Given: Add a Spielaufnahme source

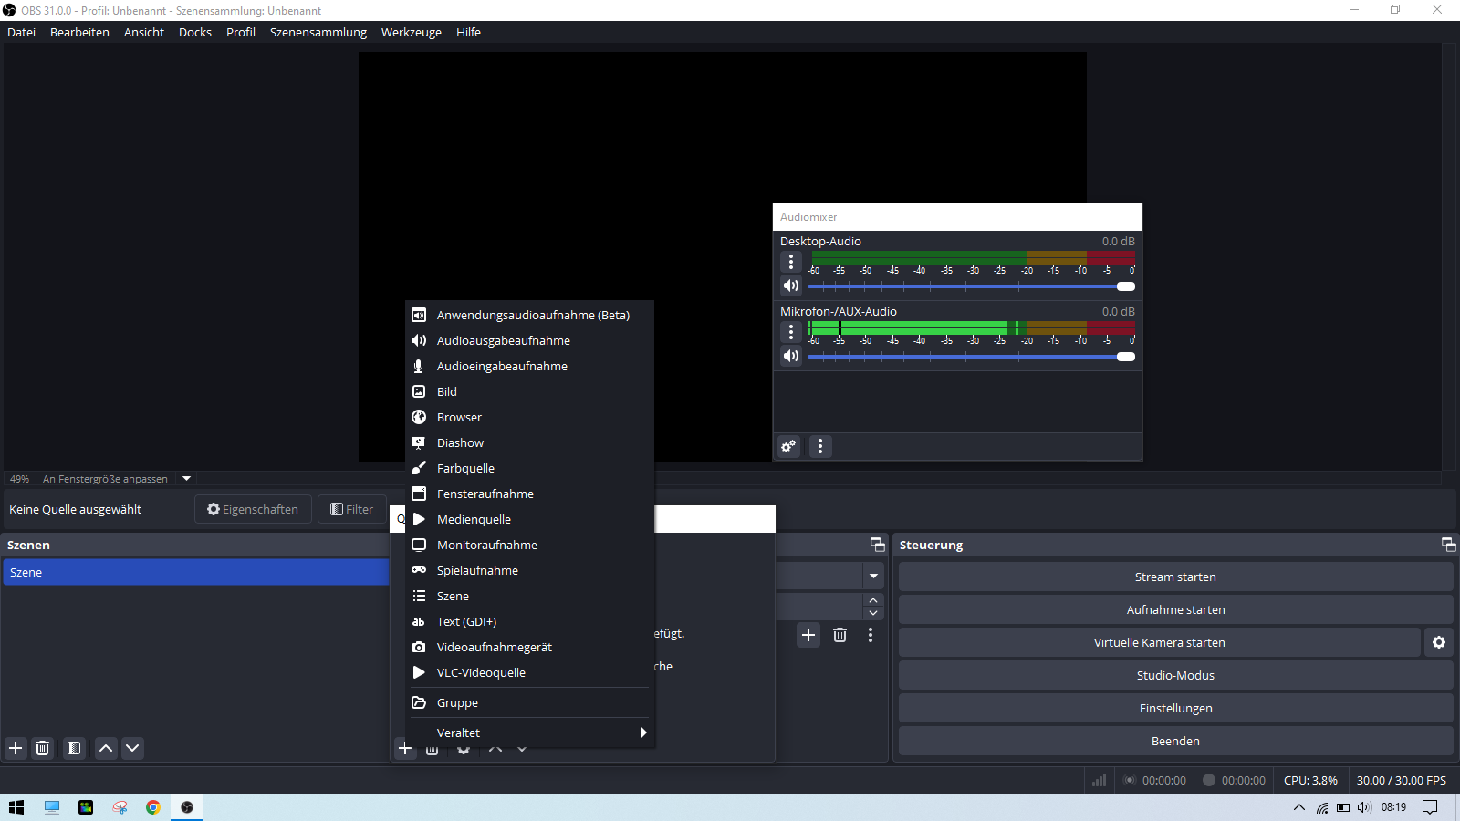Looking at the screenshot, I should click(x=529, y=570).
